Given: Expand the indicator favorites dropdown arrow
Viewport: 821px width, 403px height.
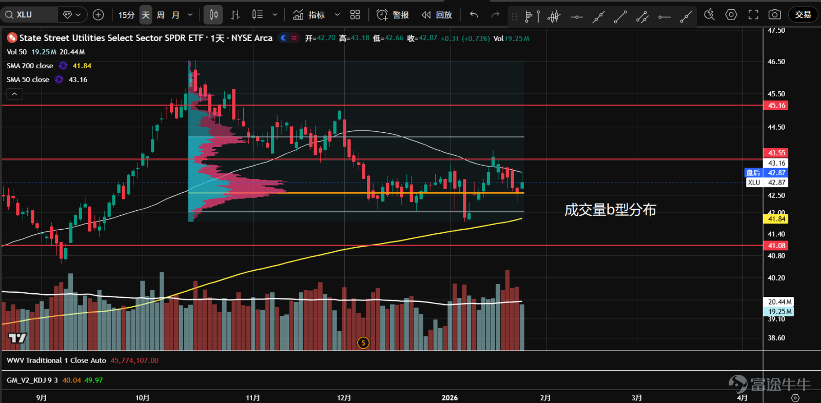Looking at the screenshot, I should 337,15.
